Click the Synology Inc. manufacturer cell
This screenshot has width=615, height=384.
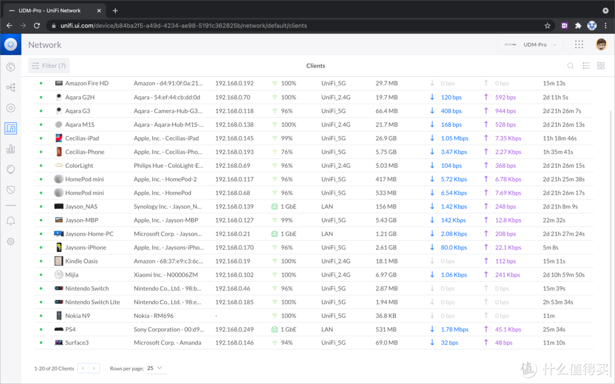click(x=167, y=207)
